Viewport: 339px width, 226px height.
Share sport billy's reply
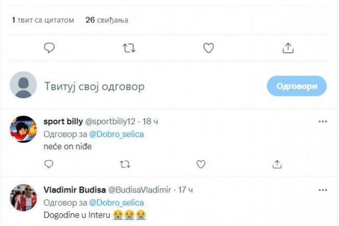tap(277, 164)
